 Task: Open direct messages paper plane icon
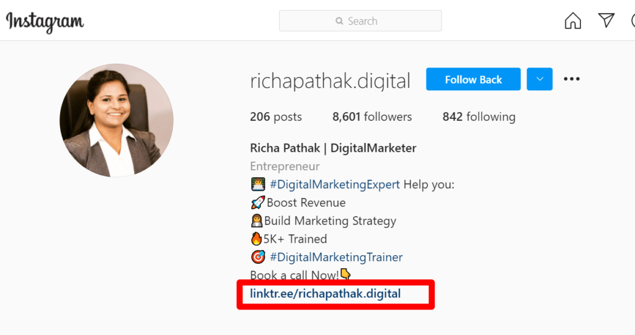[x=606, y=20]
